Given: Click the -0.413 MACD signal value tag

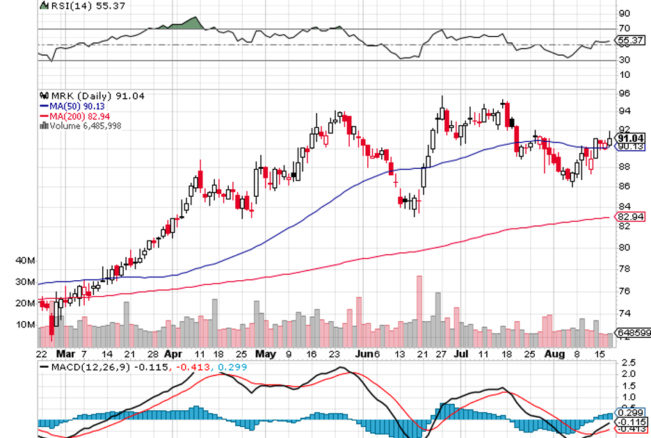Looking at the screenshot, I should click(629, 429).
